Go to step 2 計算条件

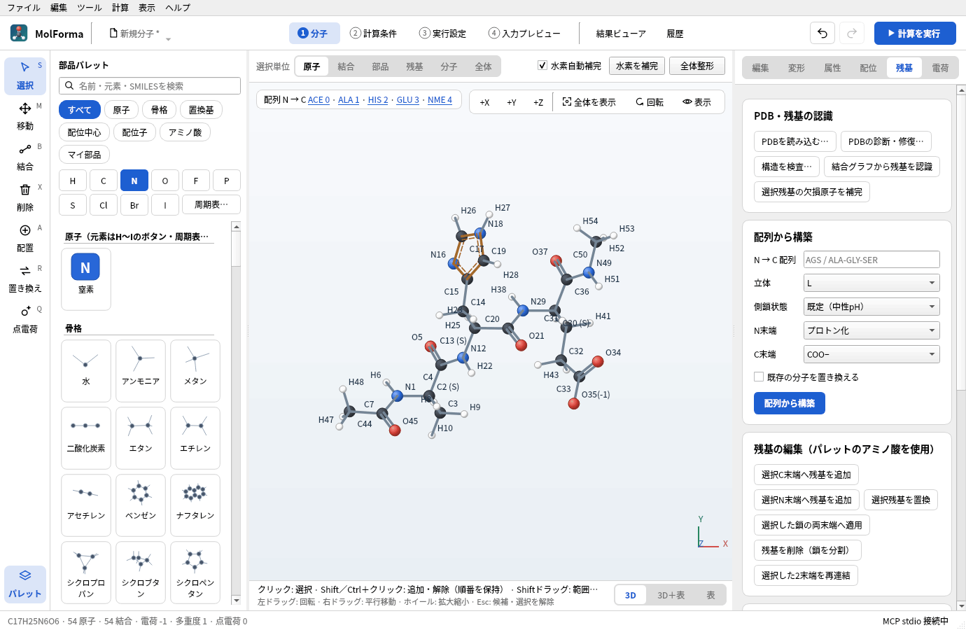[374, 33]
